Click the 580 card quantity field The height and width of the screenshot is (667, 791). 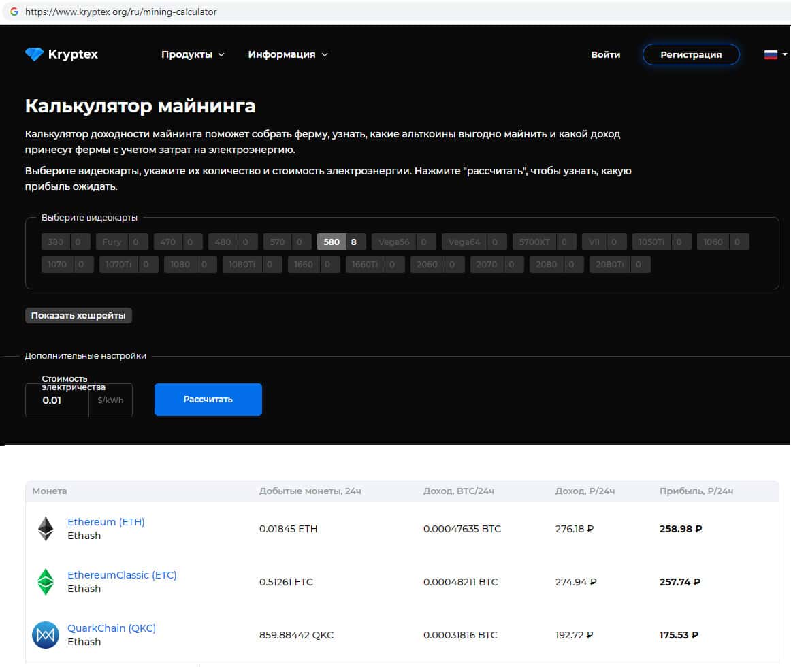pos(354,242)
